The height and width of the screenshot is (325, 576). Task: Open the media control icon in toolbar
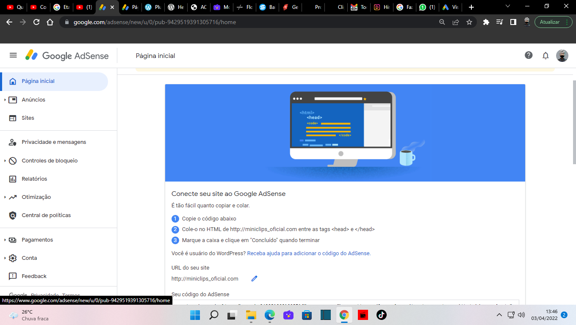pyautogui.click(x=500, y=22)
